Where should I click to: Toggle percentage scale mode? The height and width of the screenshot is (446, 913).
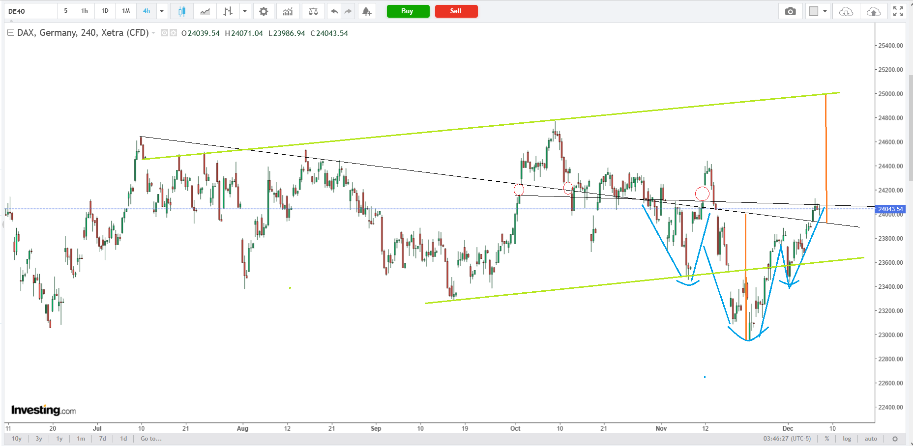[827, 439]
